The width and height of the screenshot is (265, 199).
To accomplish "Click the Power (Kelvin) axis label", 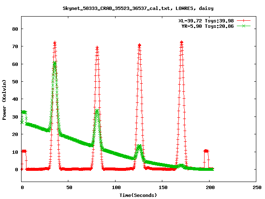I will (x=4, y=100).
